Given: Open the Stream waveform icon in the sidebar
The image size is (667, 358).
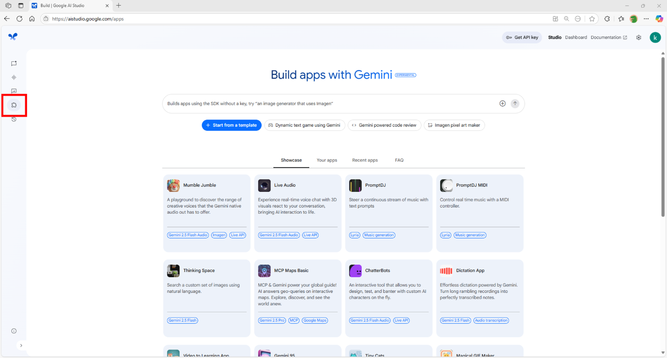Looking at the screenshot, I should tap(14, 77).
